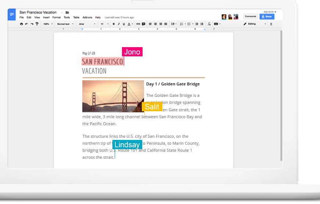The image size is (320, 204).
Task: Click the Comments button
Action: (x=250, y=17)
